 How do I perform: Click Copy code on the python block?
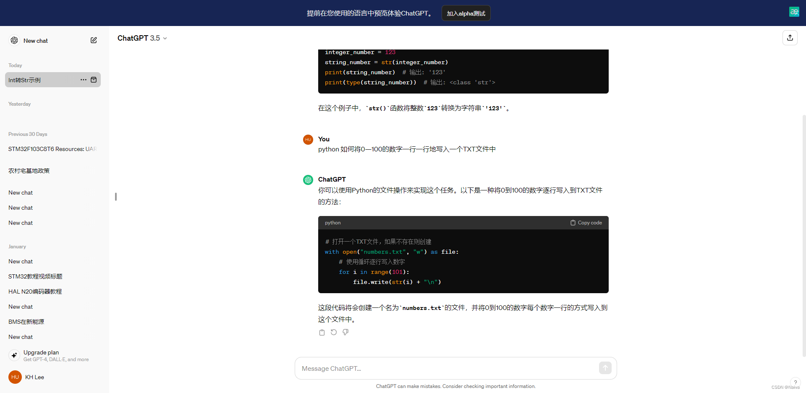586,223
